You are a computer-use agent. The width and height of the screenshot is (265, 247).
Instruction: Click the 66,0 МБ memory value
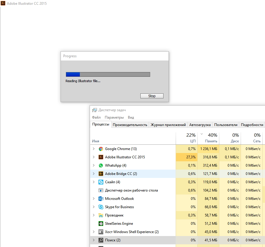pos(211,207)
